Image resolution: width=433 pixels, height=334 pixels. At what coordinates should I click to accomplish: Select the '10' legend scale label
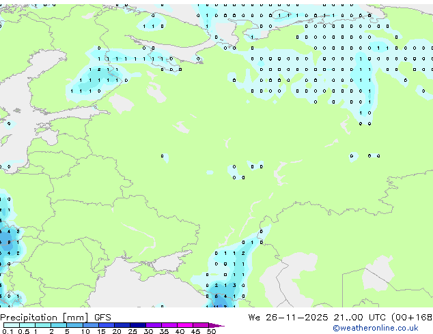click(85, 331)
